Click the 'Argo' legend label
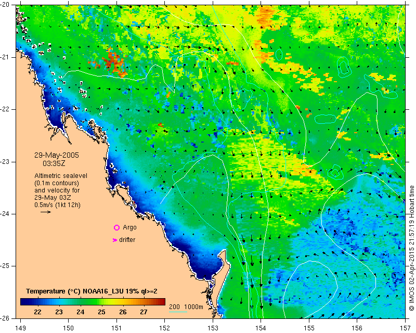This screenshot has width=416, height=333. [x=129, y=227]
